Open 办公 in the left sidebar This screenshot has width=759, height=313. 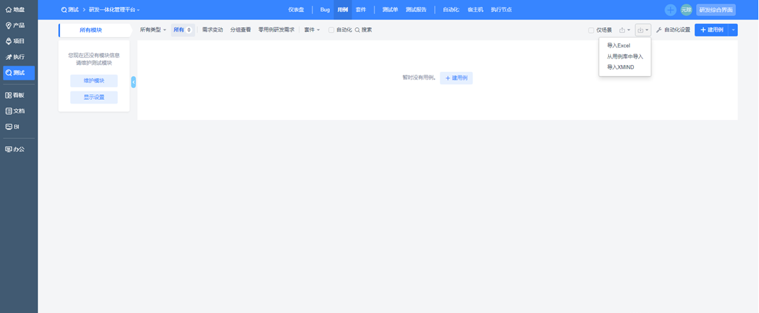[x=18, y=149]
